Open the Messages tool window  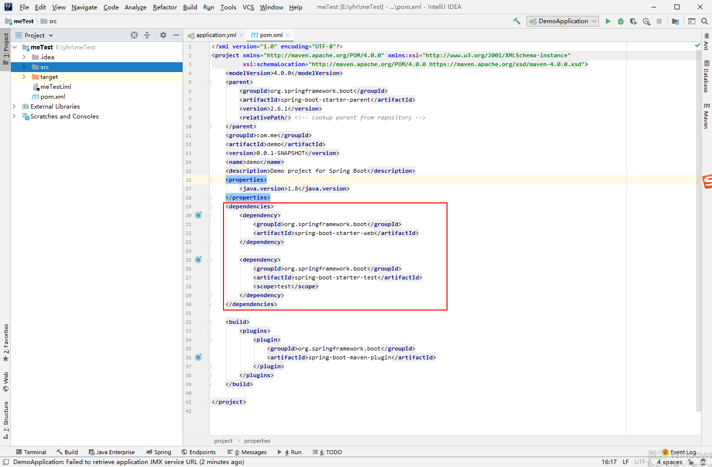pyautogui.click(x=247, y=452)
